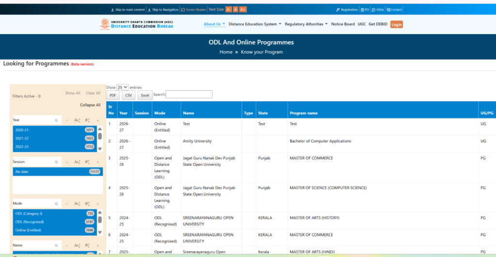The height and width of the screenshot is (257, 496).
Task: Open the Notice Board menu item
Action: (342, 24)
